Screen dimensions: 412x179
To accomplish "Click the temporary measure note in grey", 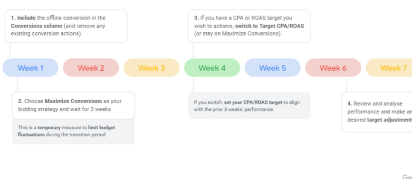I will point(74,131).
